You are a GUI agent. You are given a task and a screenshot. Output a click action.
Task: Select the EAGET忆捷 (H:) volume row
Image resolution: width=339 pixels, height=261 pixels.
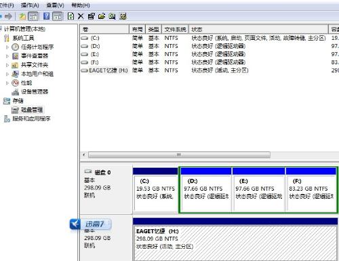210,70
